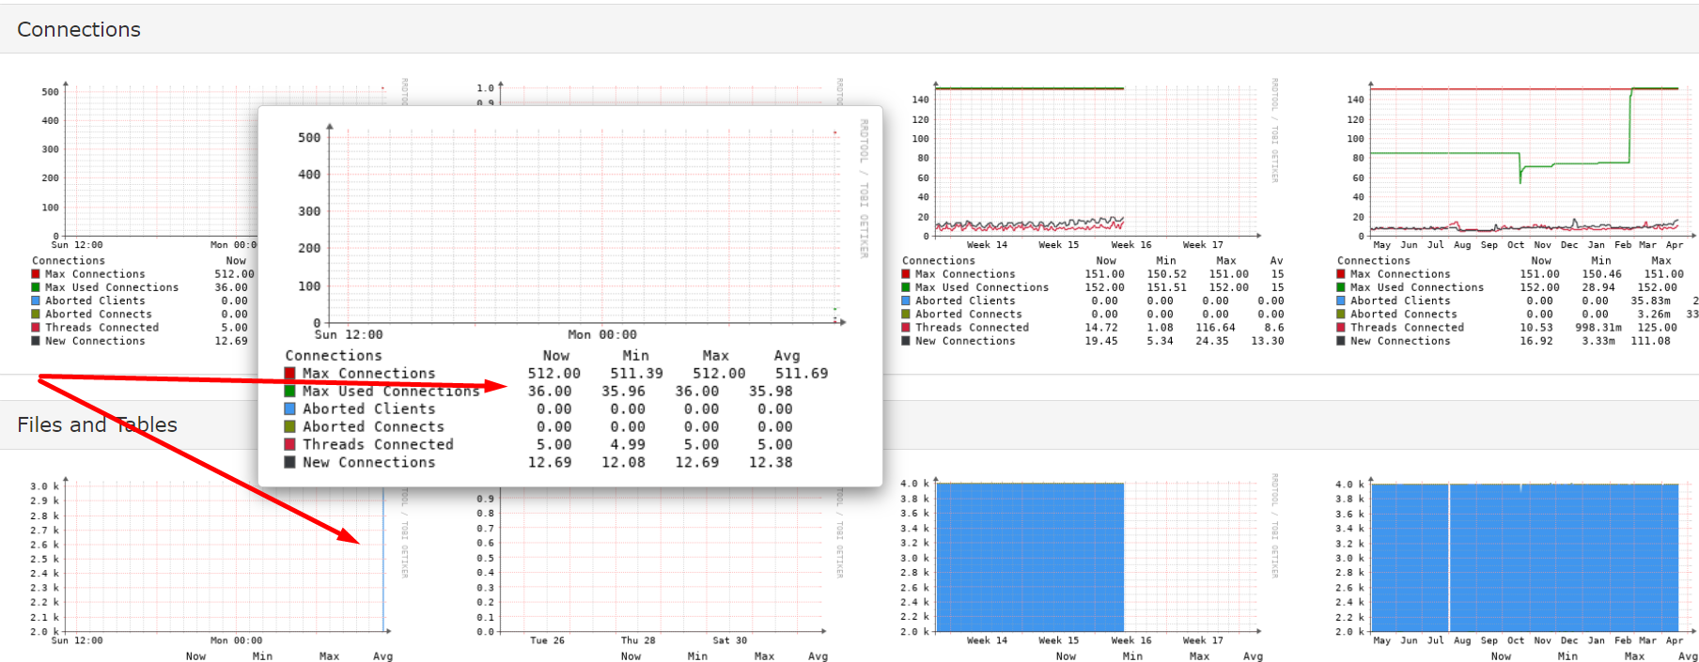This screenshot has width=1699, height=662.
Task: Select the Max Connections average value 511.69
Action: [x=802, y=374]
